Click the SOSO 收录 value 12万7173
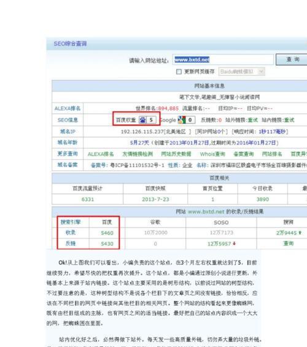This screenshot has width=307, height=347. coord(222,233)
